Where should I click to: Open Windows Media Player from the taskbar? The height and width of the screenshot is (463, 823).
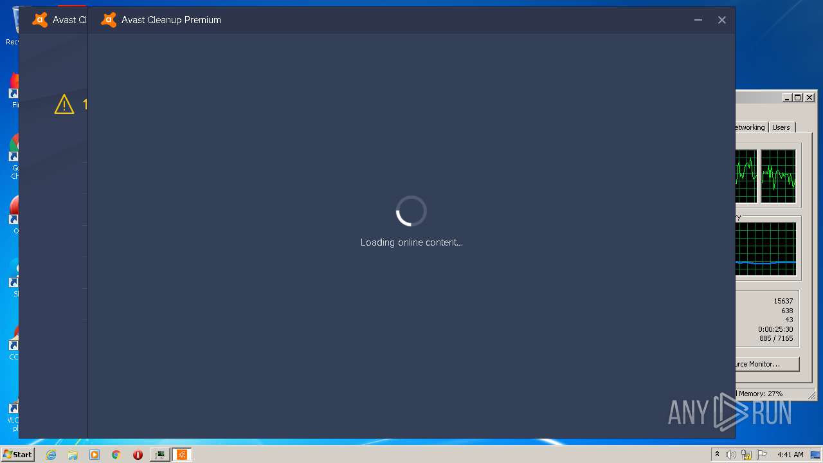tap(95, 455)
